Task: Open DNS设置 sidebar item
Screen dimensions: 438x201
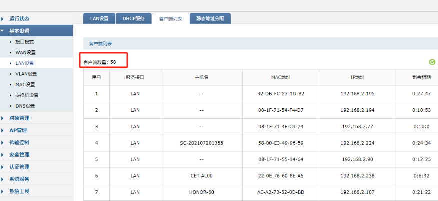Action: point(25,106)
